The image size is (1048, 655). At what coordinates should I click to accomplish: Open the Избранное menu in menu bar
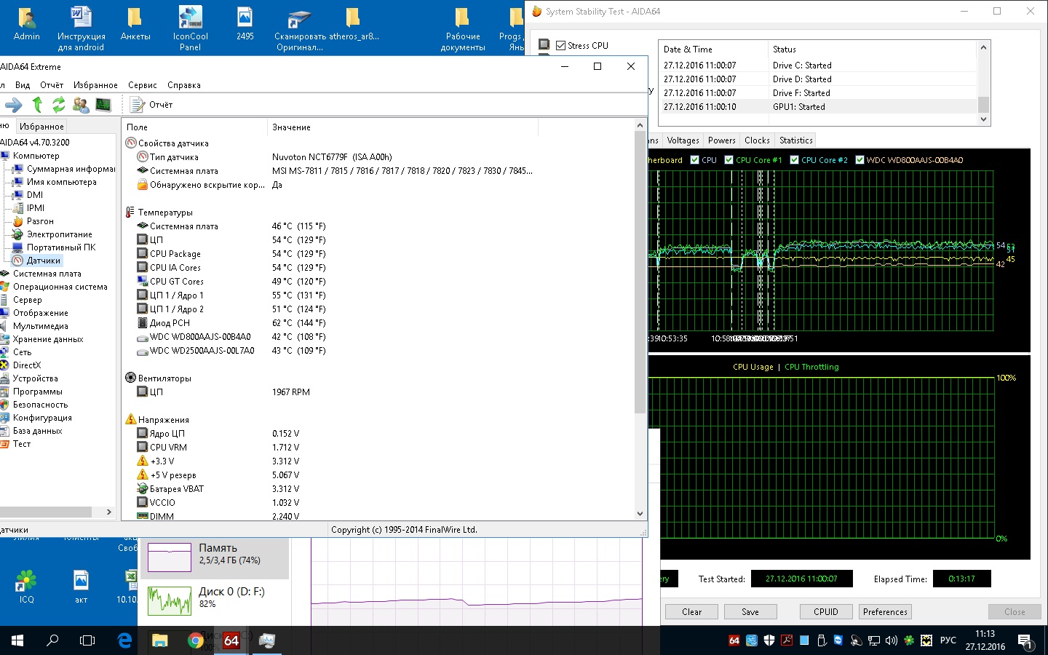95,85
